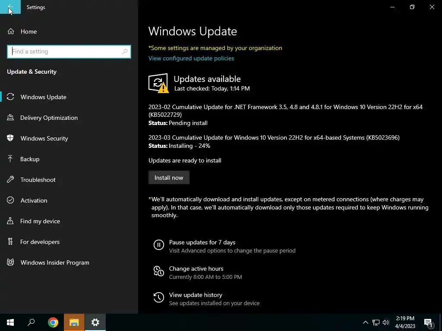The width and height of the screenshot is (442, 331).
Task: Open View configured update policies link
Action: [191, 58]
